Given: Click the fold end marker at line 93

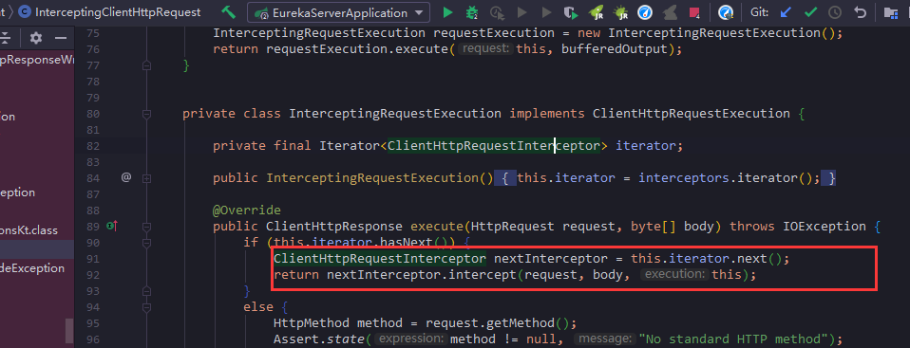Looking at the screenshot, I should tap(146, 290).
